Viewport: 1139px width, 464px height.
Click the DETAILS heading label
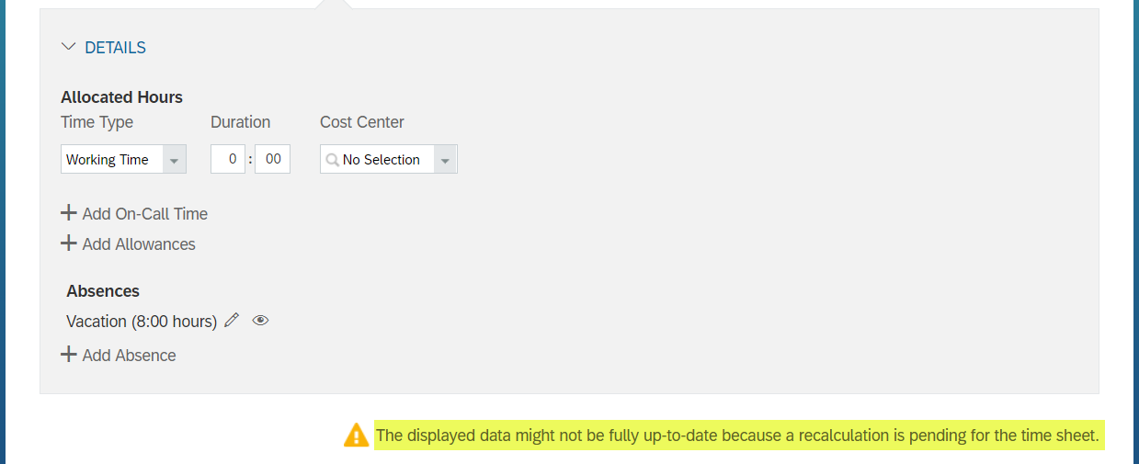115,48
